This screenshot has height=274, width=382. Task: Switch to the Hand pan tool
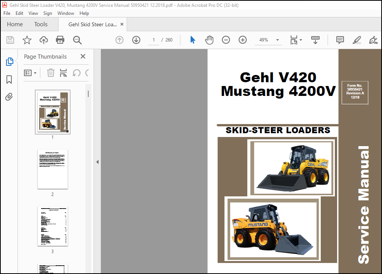click(x=209, y=40)
